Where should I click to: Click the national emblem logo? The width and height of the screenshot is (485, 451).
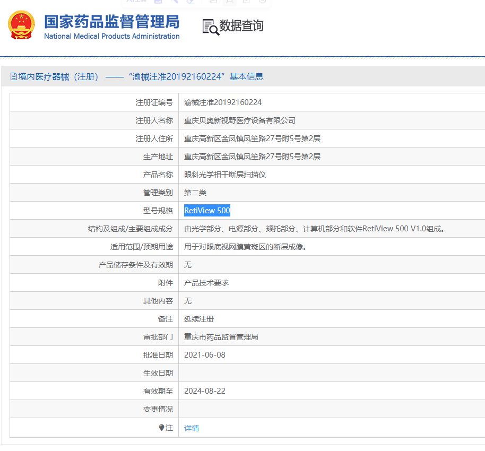pos(21,25)
